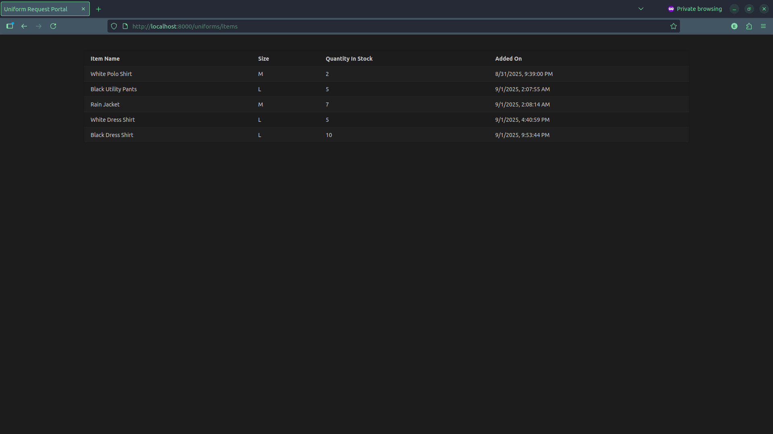
Task: Open the extensions puzzle-piece panel
Action: pyautogui.click(x=749, y=26)
